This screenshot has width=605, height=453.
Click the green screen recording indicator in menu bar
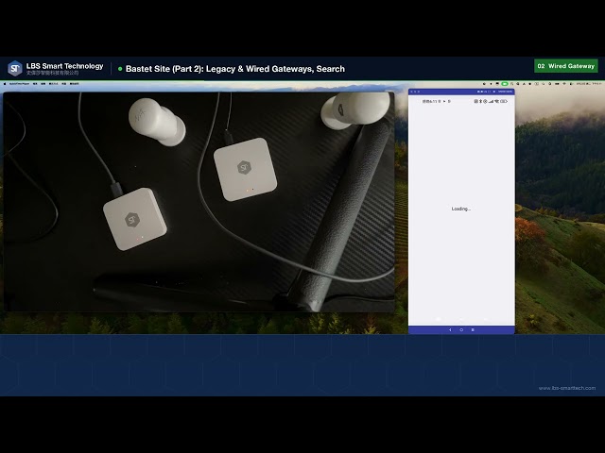click(505, 84)
